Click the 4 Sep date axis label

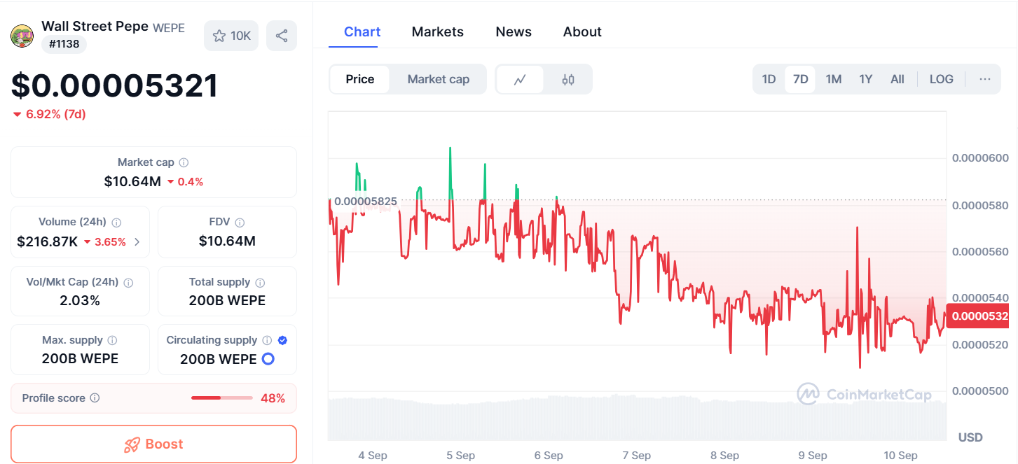(373, 456)
